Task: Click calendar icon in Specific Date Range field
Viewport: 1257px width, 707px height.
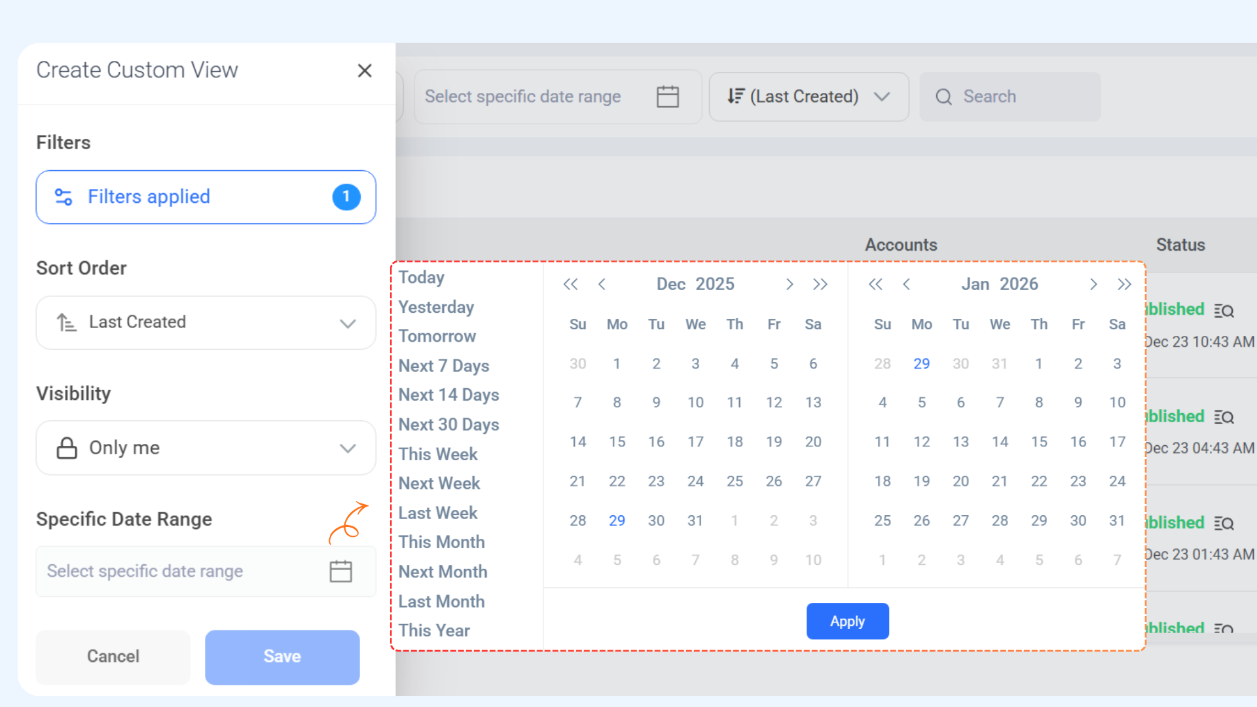Action: tap(340, 571)
